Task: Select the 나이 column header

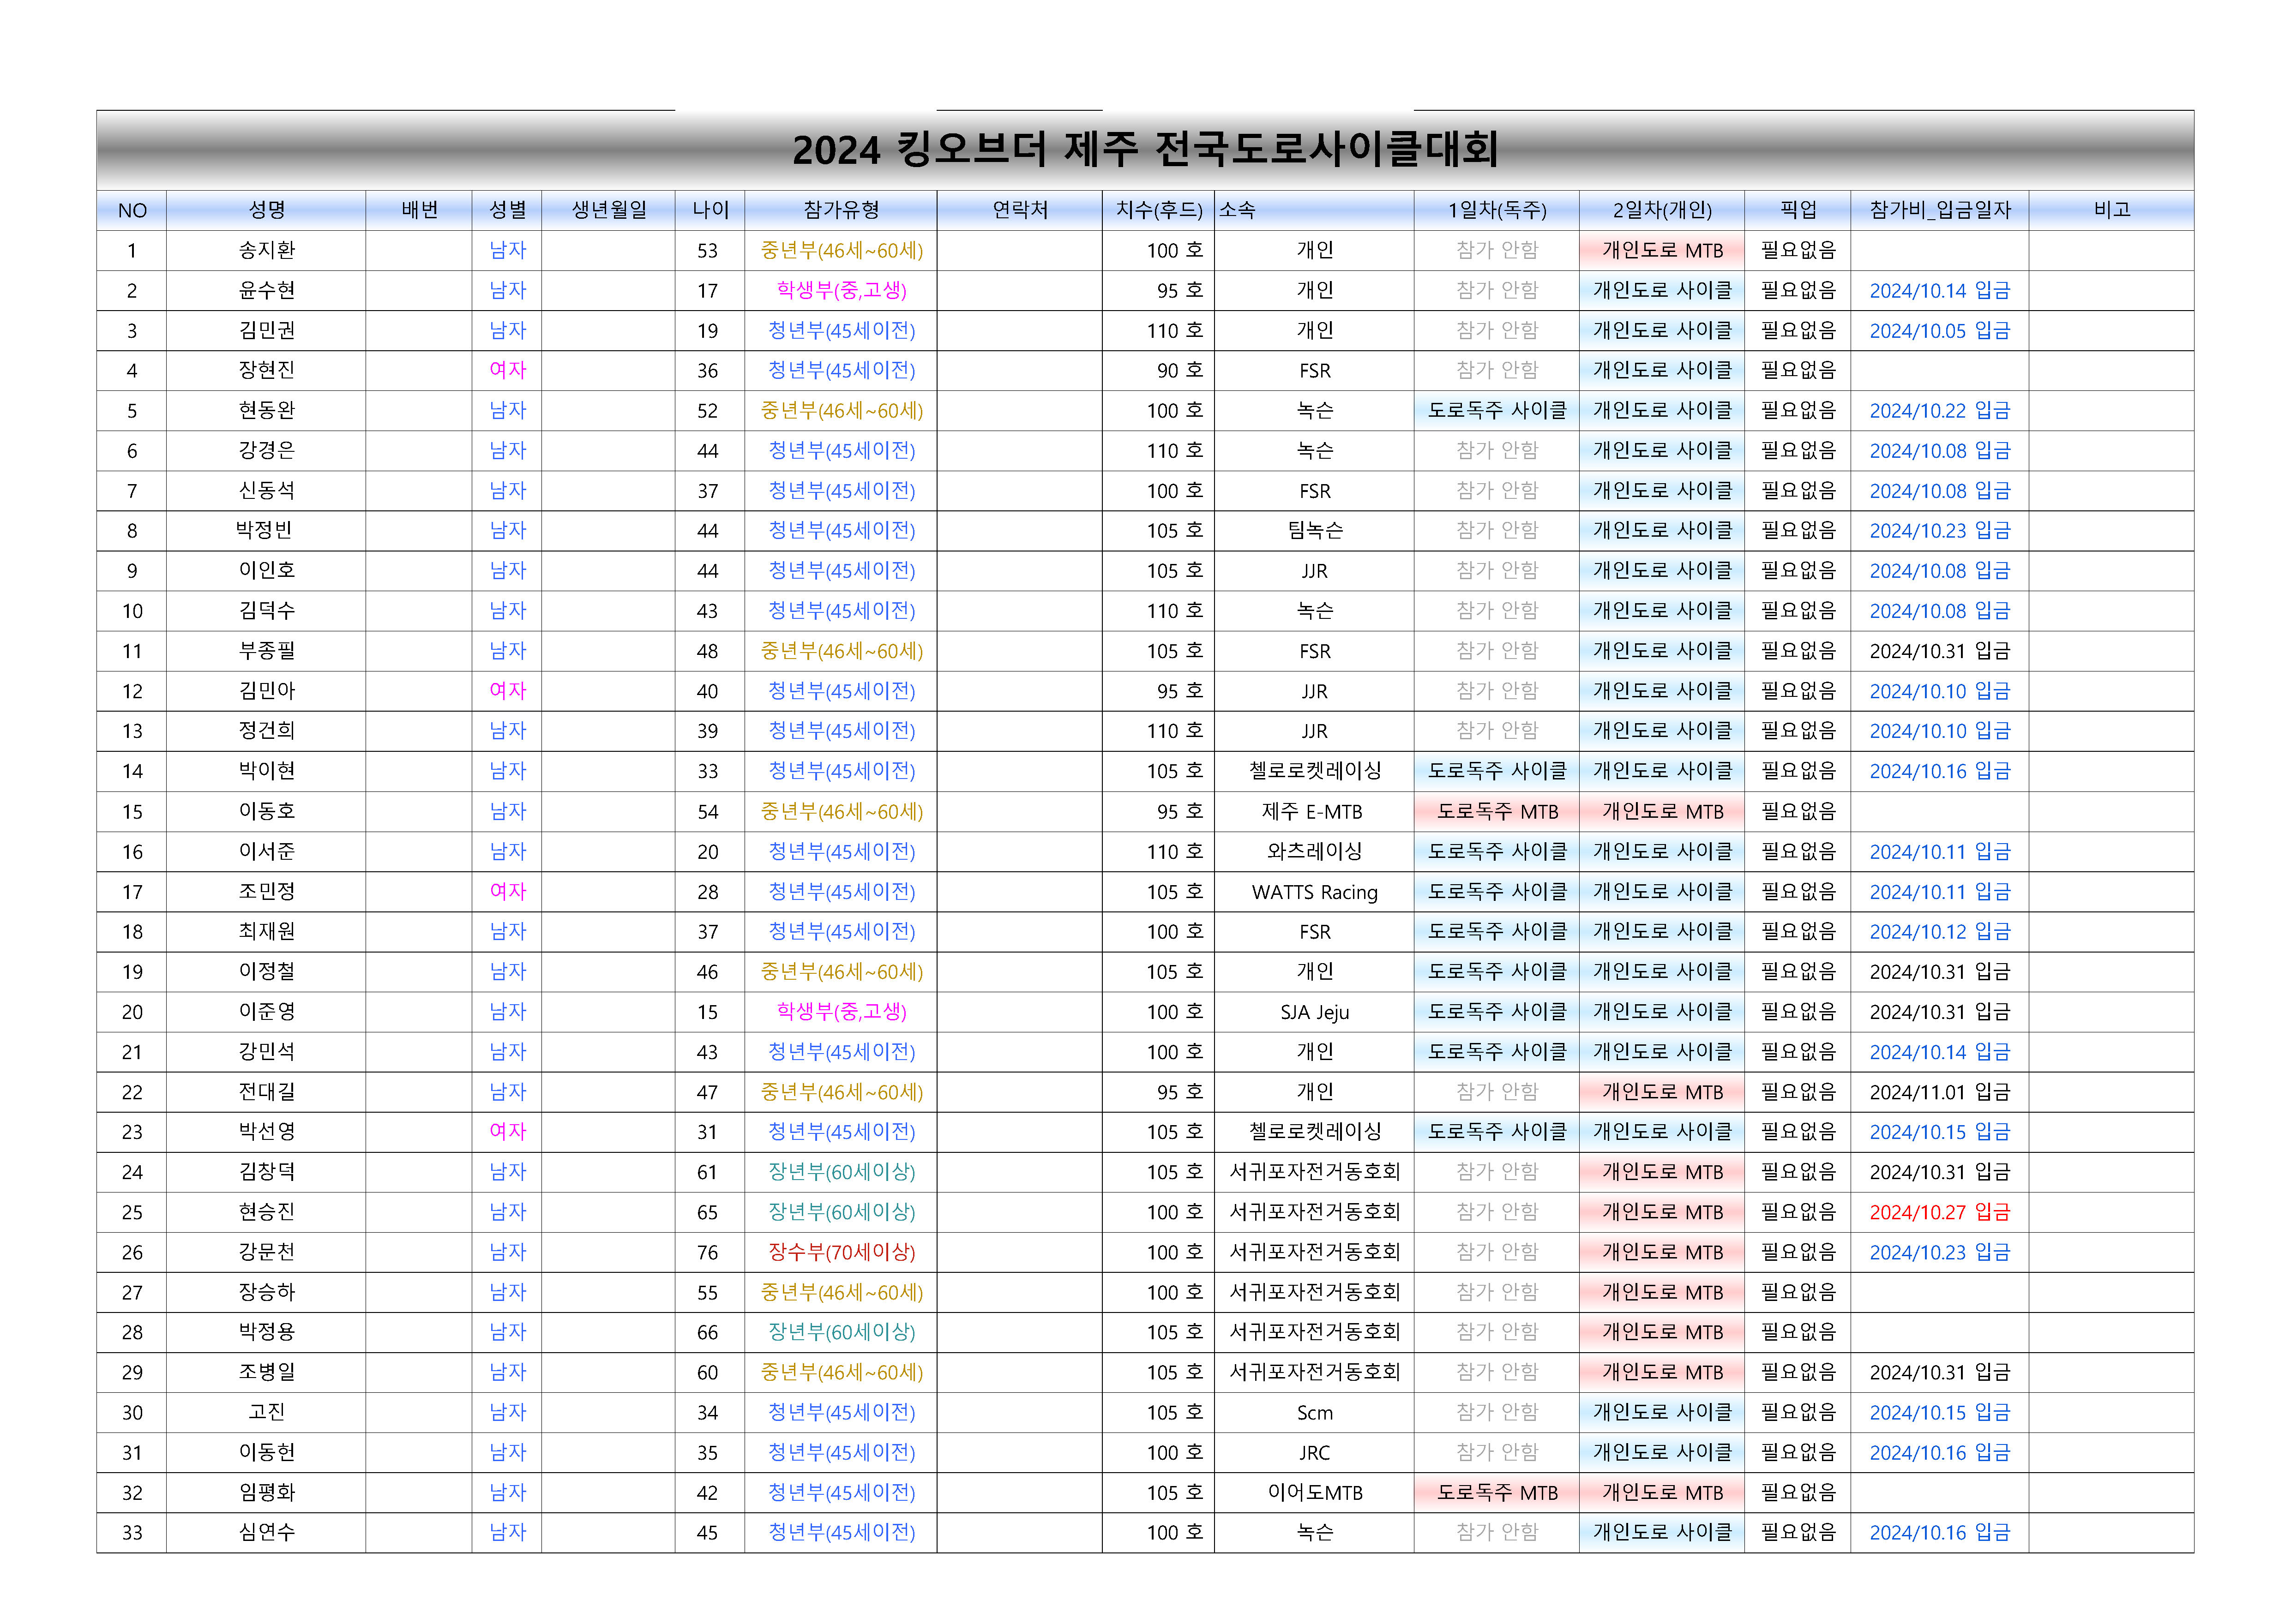Action: [710, 210]
